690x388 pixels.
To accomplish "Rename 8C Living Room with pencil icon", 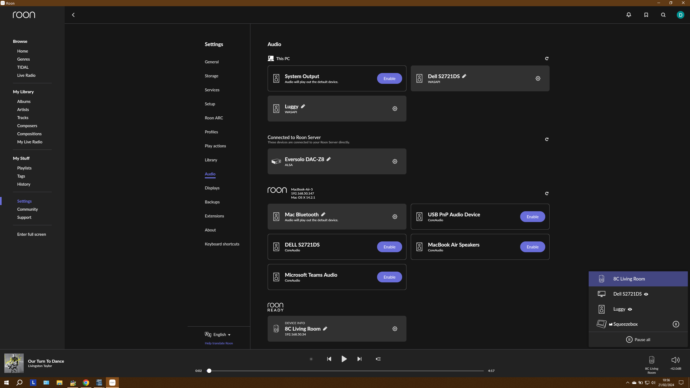I will [x=325, y=328].
